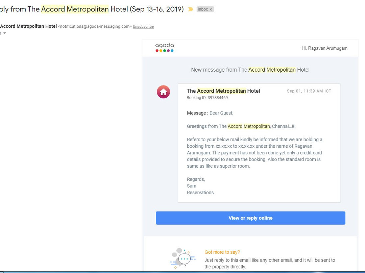This screenshot has width=365, height=273.
Task: Click the Regards Sam Reservations signature
Action: pos(200,186)
